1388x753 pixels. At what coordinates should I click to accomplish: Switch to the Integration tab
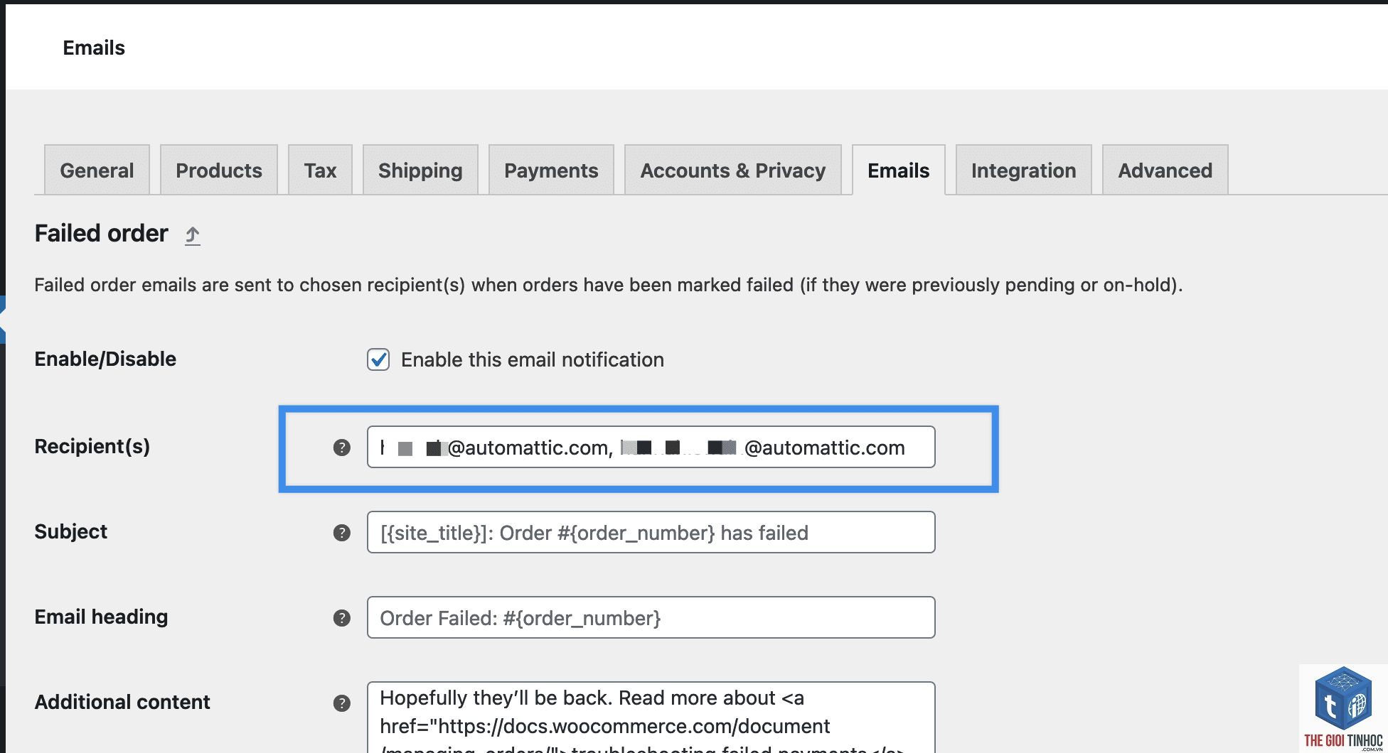pyautogui.click(x=1024, y=170)
